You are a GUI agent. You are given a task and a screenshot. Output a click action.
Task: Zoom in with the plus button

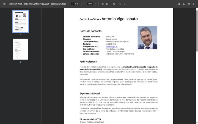click(x=96, y=4)
